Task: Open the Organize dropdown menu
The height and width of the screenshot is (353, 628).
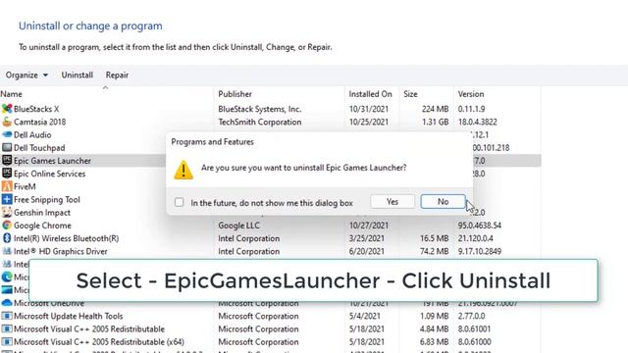Action: [26, 75]
